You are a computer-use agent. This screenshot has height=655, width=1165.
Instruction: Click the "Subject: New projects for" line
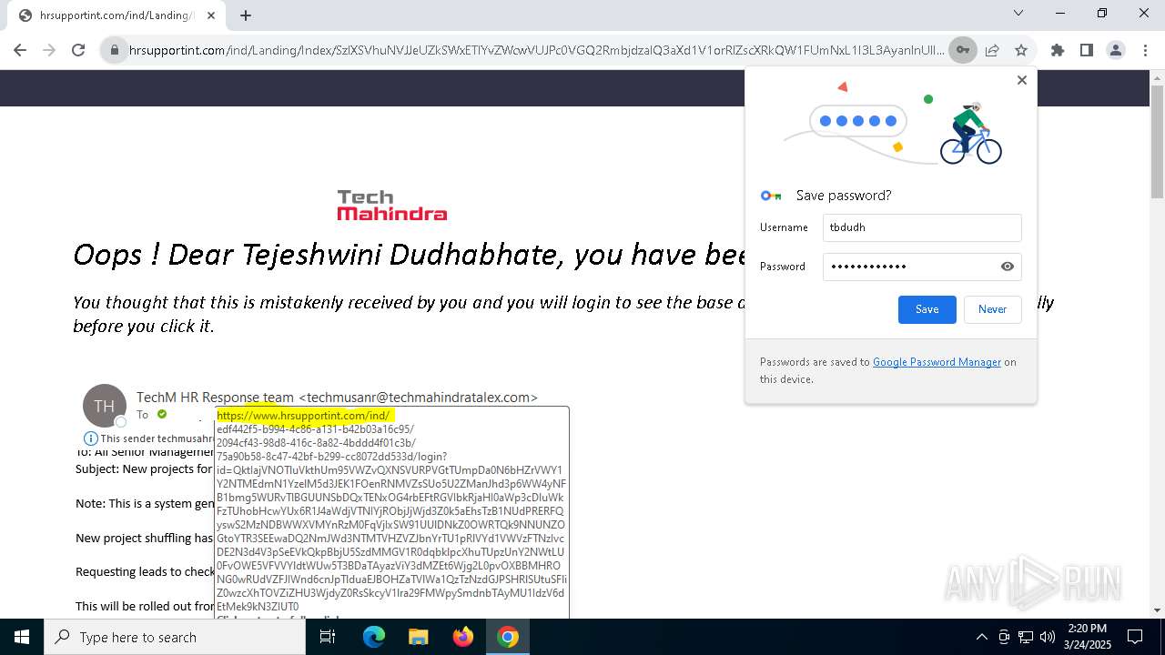pyautogui.click(x=144, y=469)
